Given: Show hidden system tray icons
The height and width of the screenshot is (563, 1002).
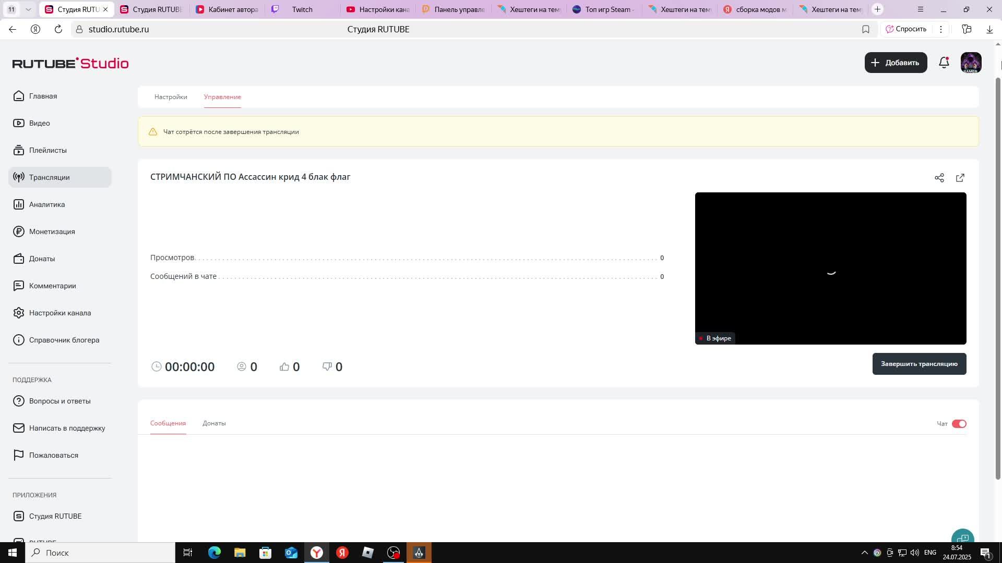Looking at the screenshot, I should click(x=864, y=553).
